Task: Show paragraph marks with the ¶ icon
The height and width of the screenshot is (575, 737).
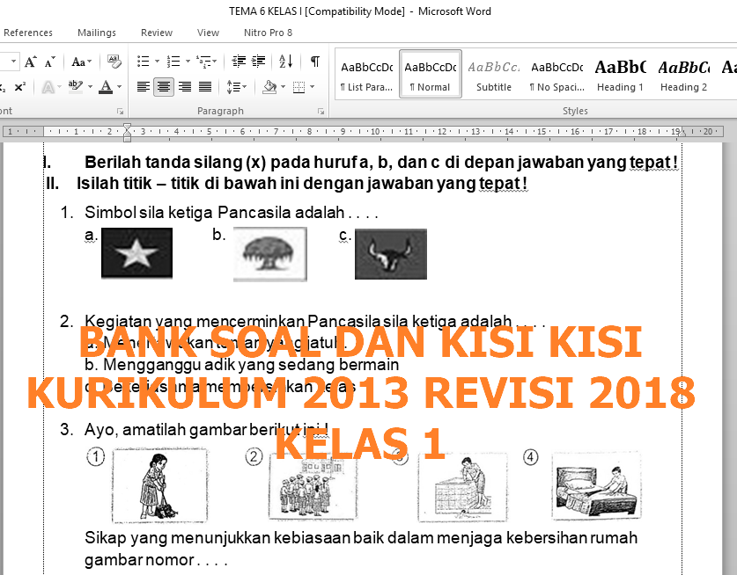Action: point(313,61)
